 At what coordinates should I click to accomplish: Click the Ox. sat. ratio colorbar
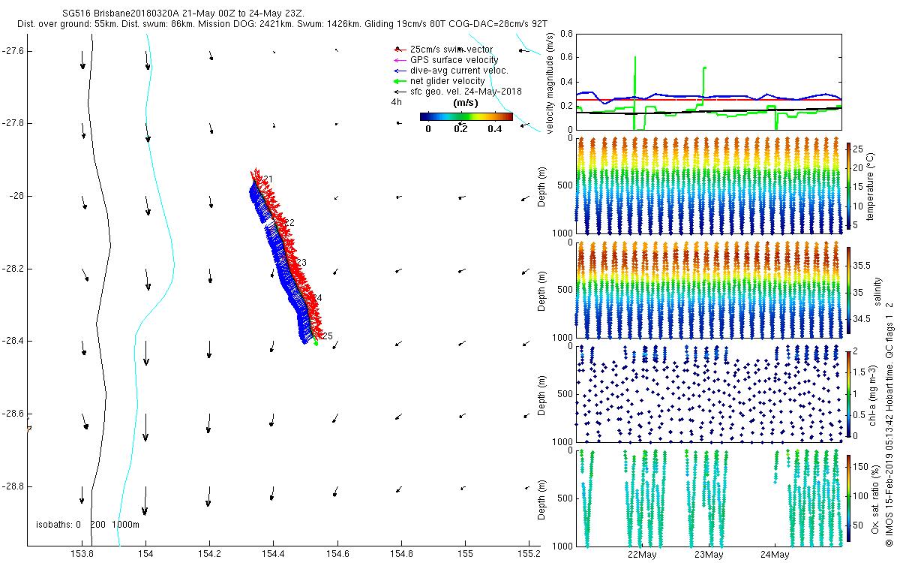(x=849, y=495)
